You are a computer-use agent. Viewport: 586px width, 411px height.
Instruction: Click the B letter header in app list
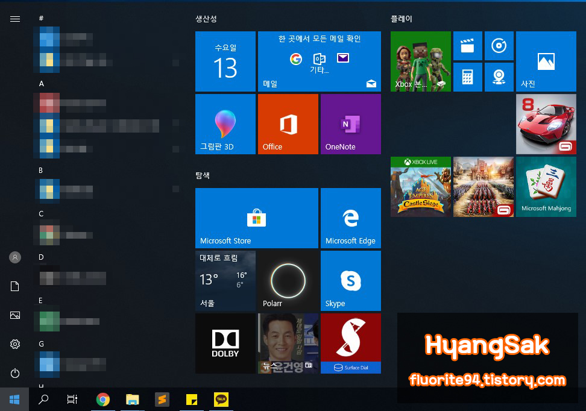[41, 171]
